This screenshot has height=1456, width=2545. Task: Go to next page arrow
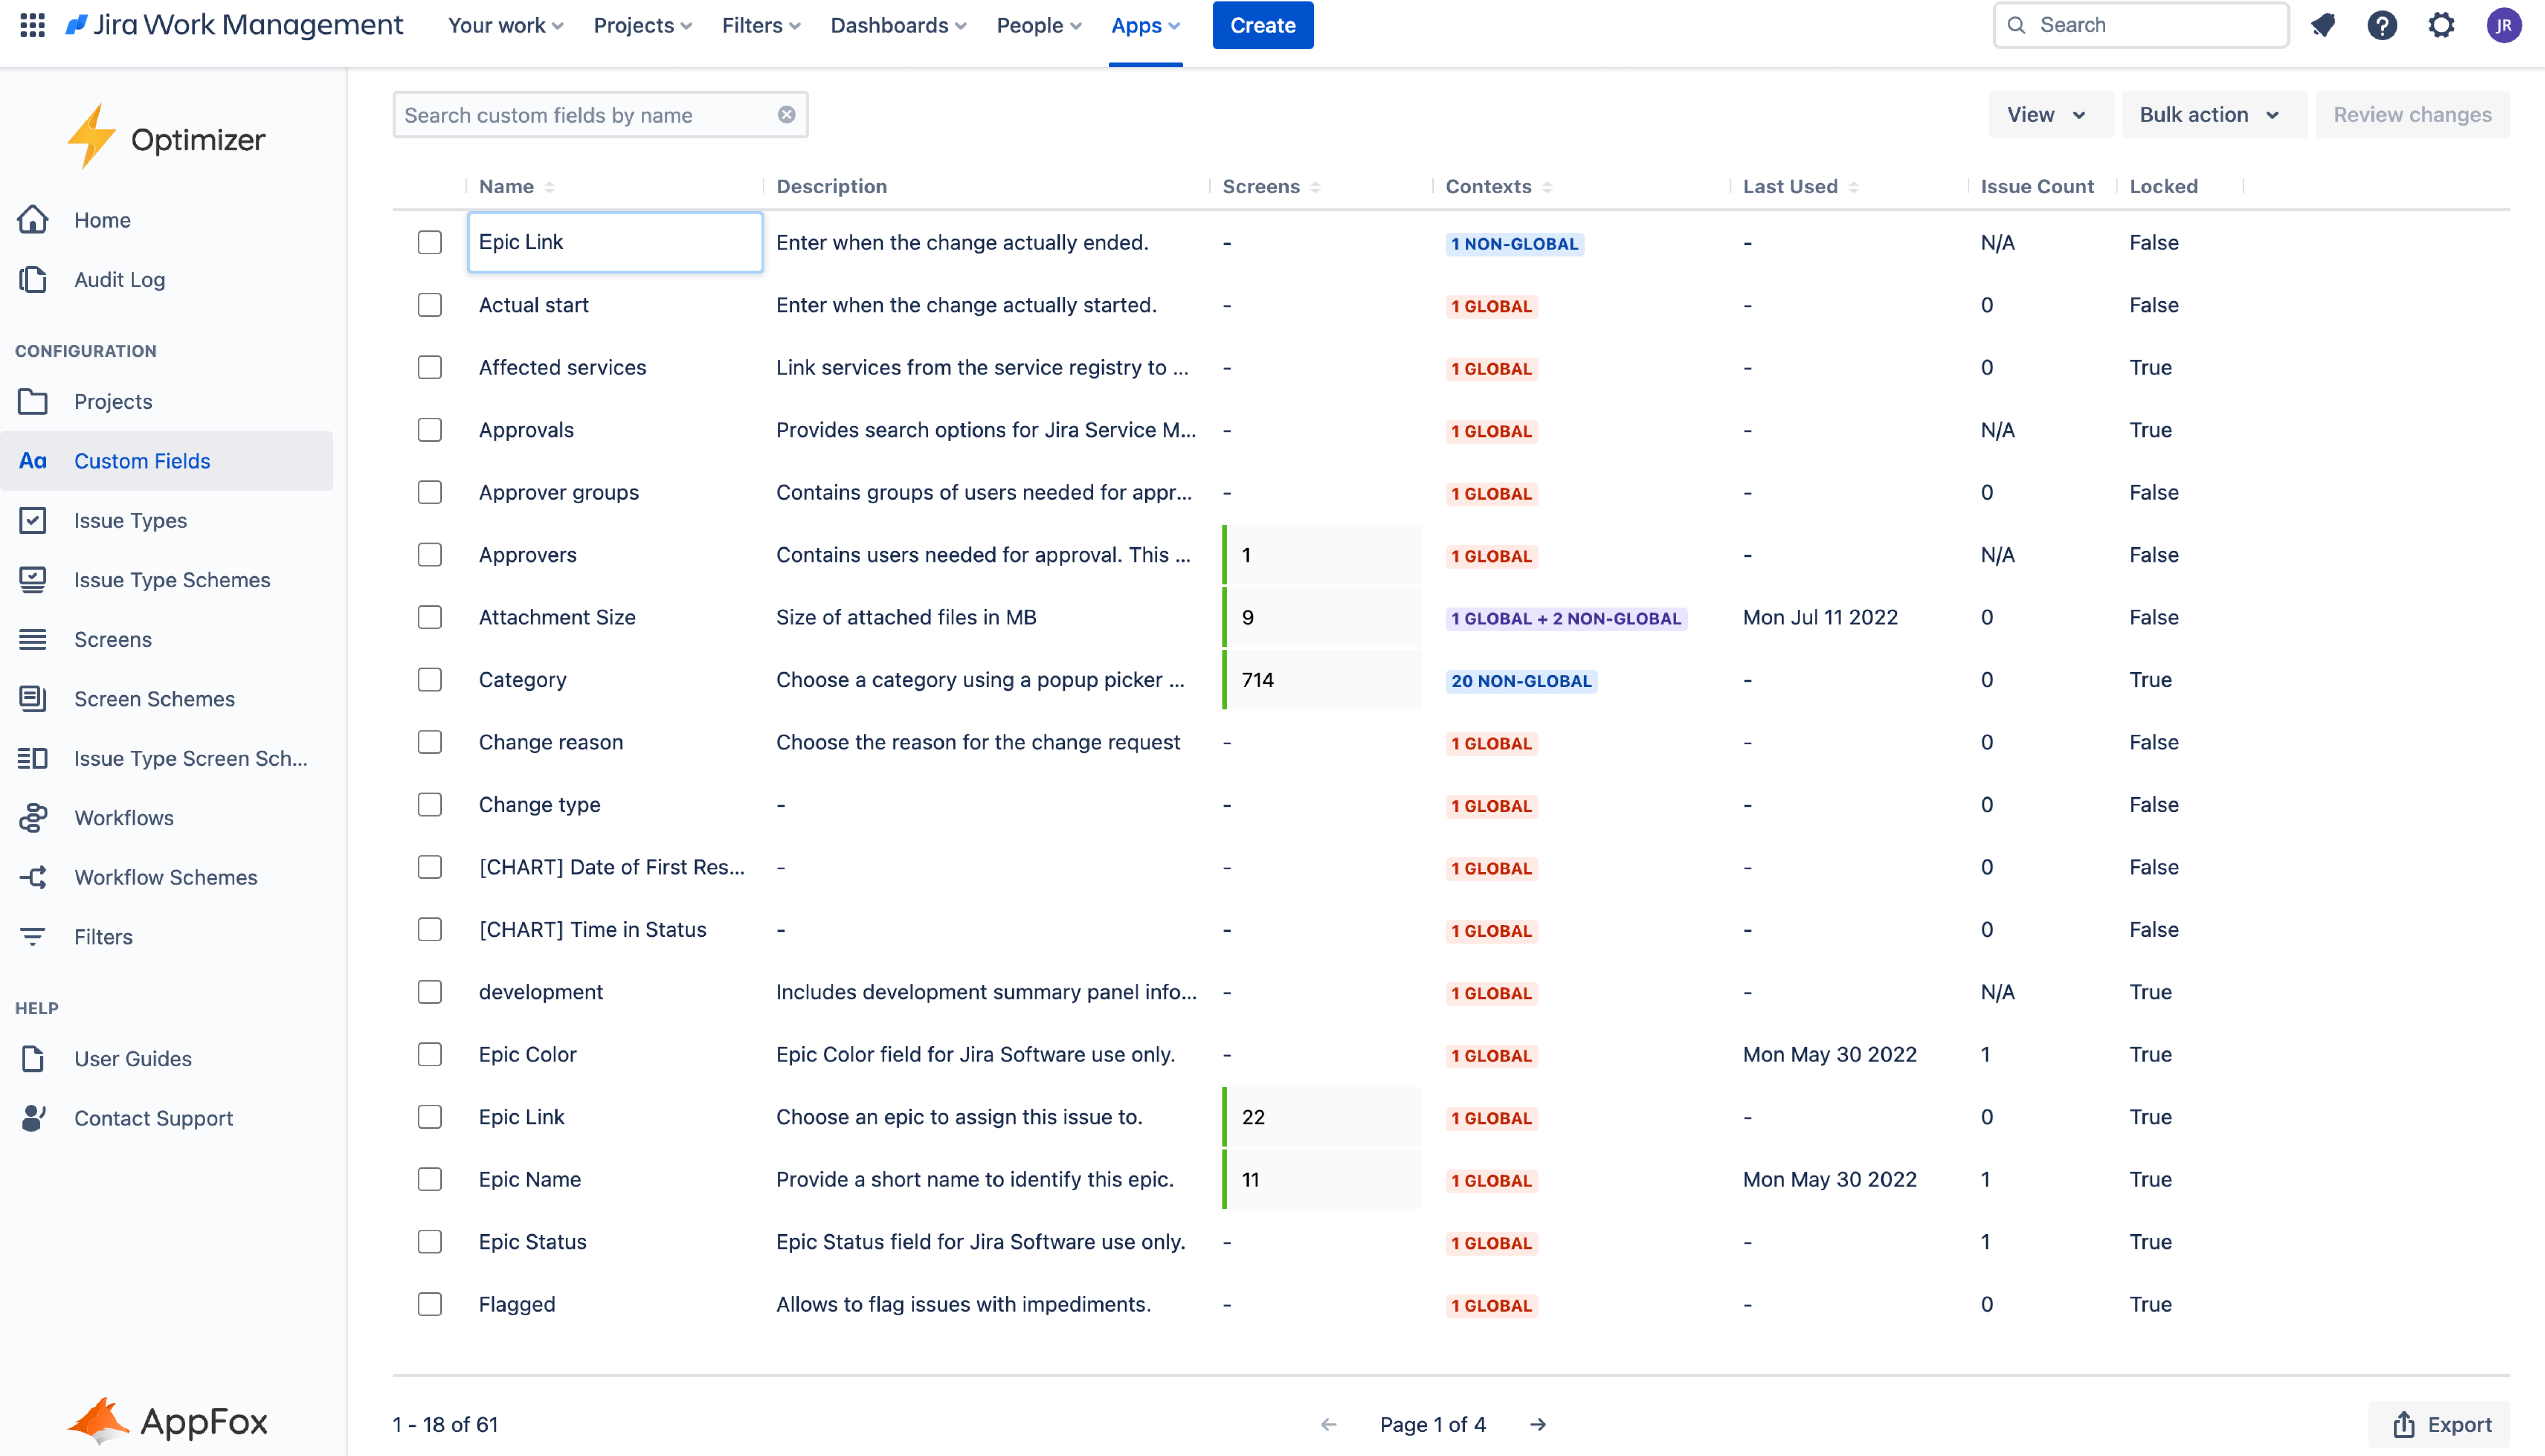point(1538,1424)
